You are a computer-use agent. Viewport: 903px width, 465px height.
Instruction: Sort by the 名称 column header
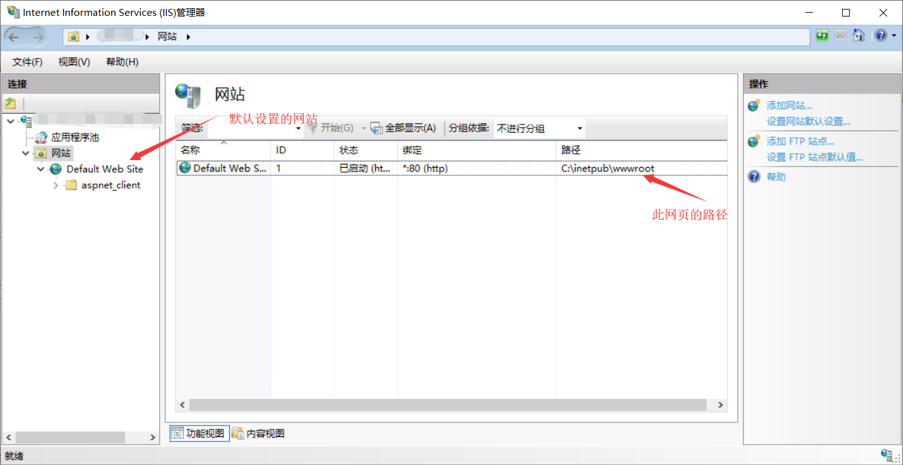223,151
